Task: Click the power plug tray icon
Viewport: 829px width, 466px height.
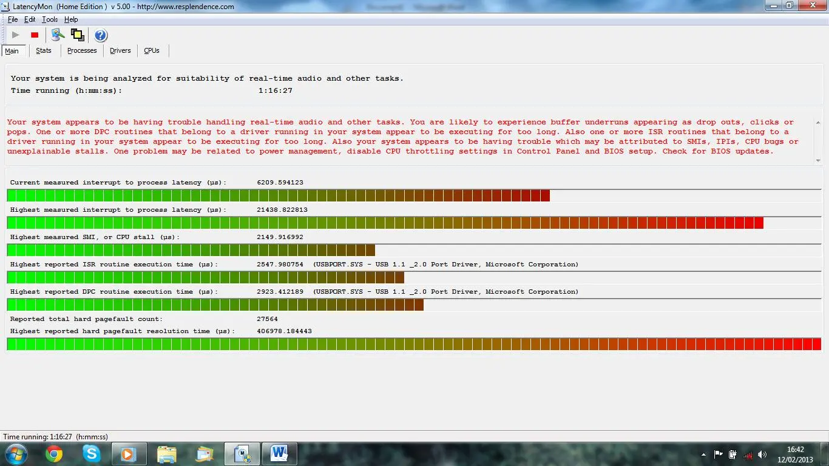Action: pos(733,454)
